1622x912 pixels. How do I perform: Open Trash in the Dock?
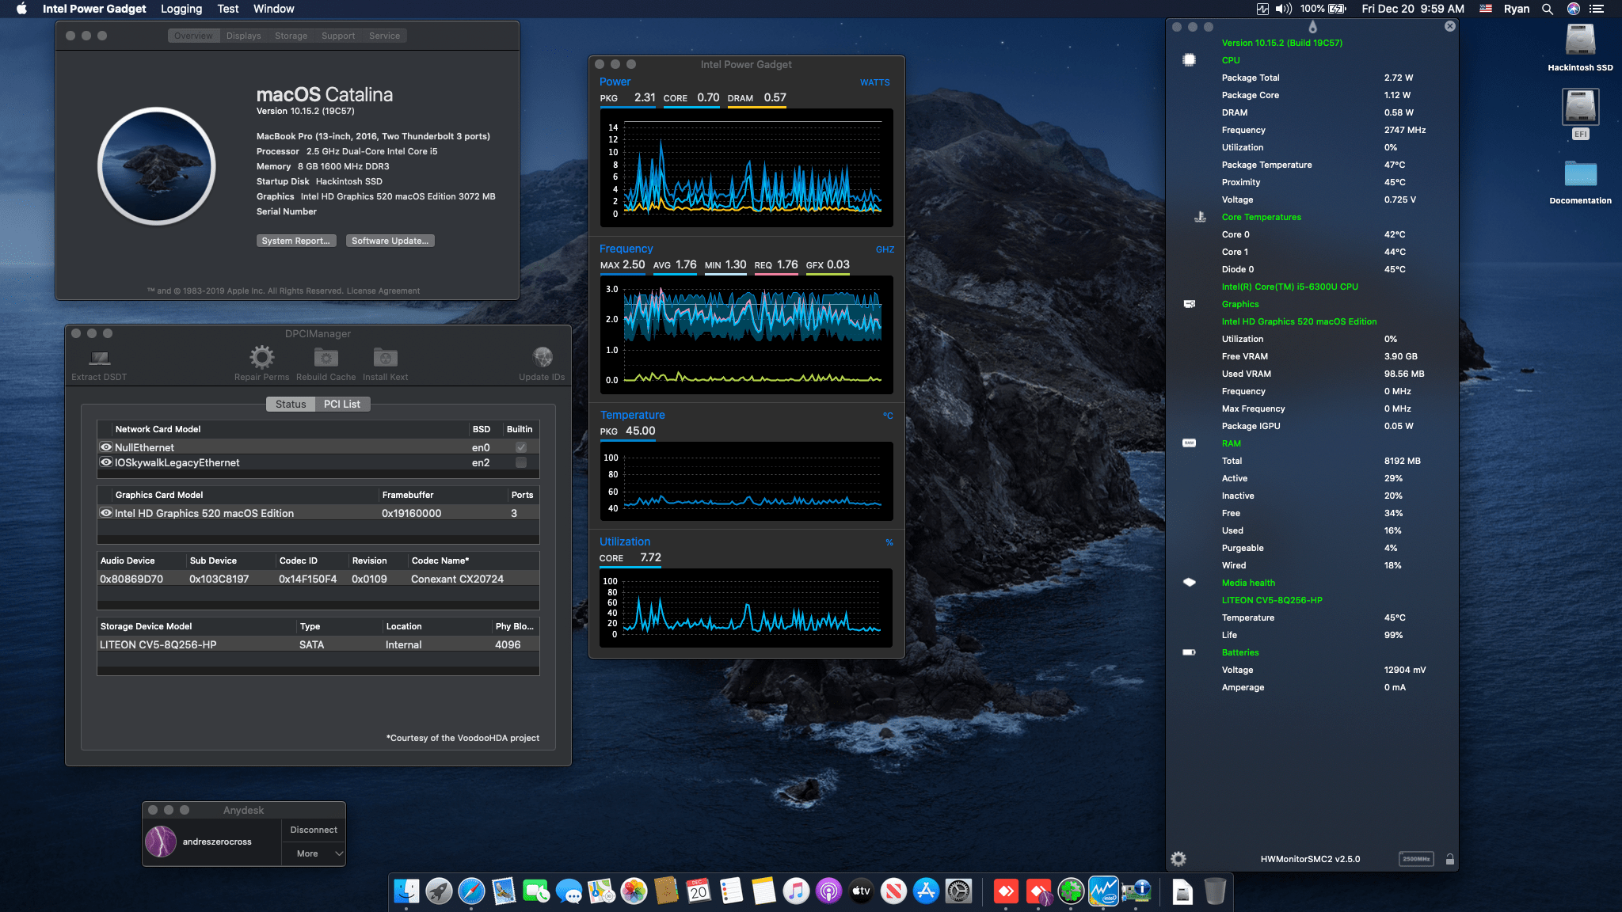click(x=1215, y=891)
